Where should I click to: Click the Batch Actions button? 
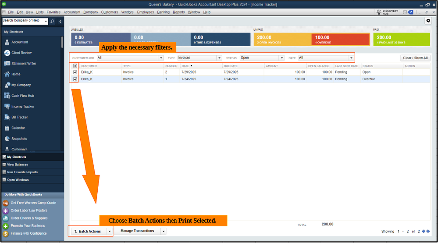(x=89, y=231)
